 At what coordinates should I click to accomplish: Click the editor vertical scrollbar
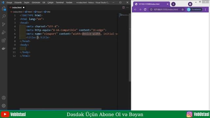(130, 48)
